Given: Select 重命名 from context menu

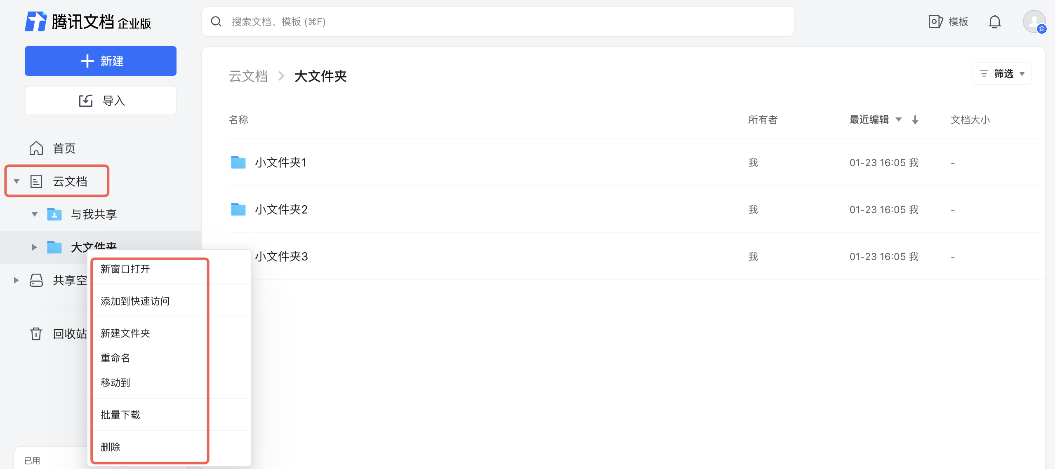Looking at the screenshot, I should [x=115, y=358].
